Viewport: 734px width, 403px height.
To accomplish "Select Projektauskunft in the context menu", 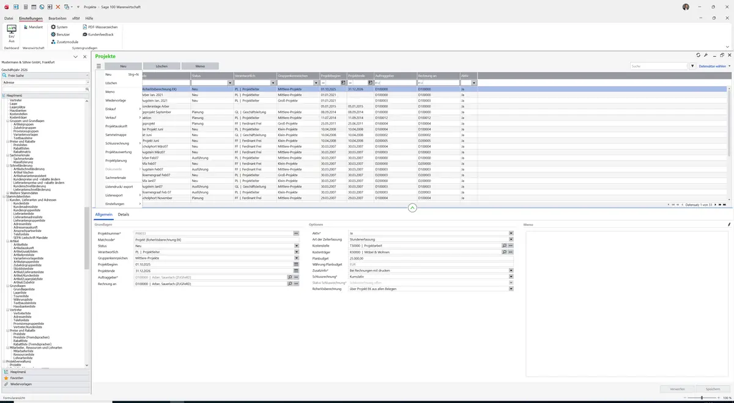I will coord(116,126).
